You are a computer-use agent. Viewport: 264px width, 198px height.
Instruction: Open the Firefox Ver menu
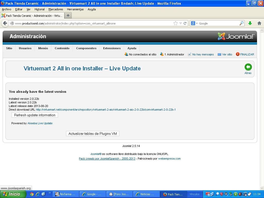28,10
